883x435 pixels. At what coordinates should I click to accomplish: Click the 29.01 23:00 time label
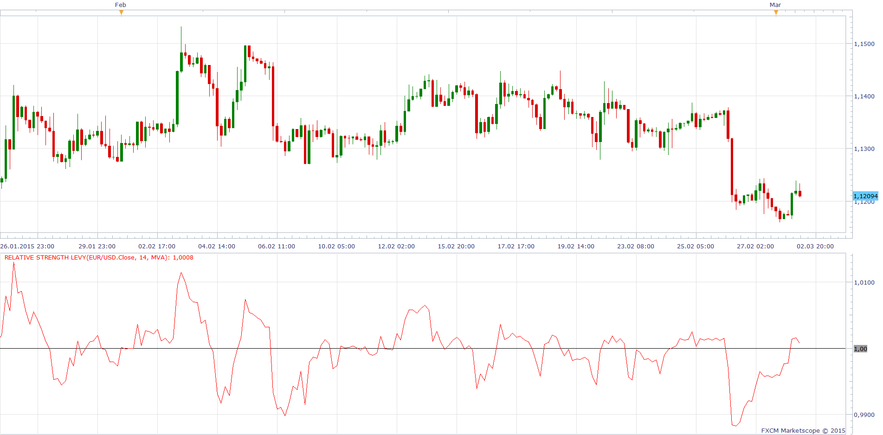[97, 247]
